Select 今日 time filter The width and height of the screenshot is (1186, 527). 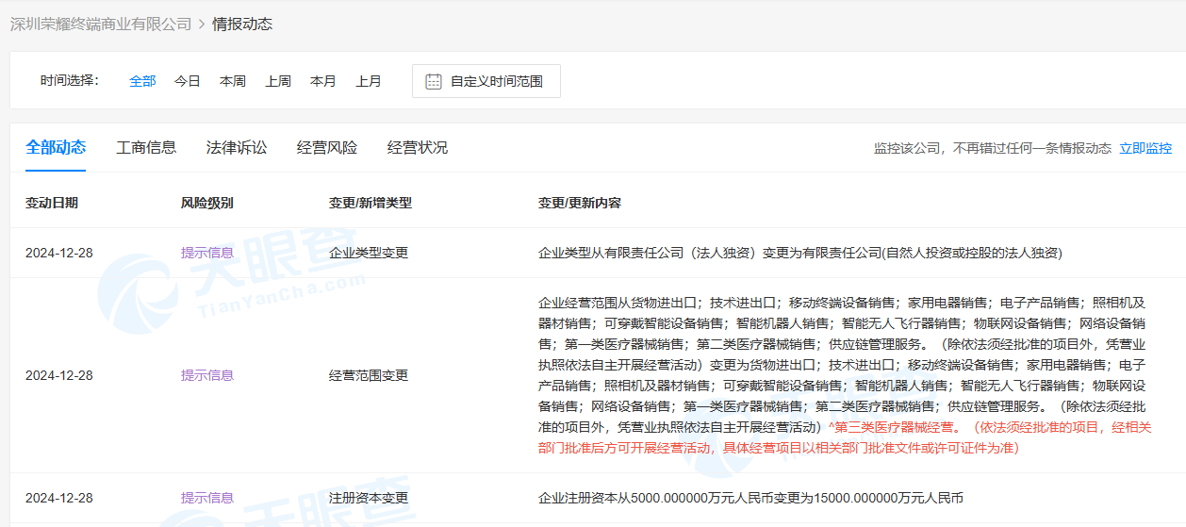188,81
